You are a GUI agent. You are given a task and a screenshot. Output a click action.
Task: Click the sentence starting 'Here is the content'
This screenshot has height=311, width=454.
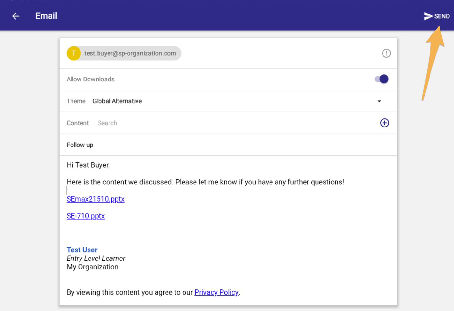pos(205,182)
